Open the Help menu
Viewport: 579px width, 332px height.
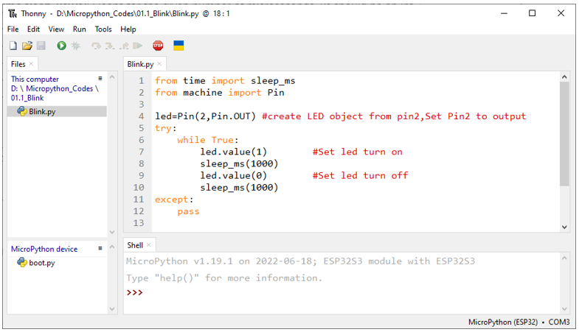pos(128,29)
